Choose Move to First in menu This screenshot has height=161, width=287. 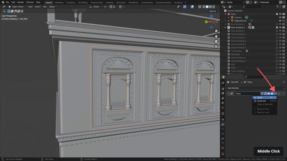(265, 109)
